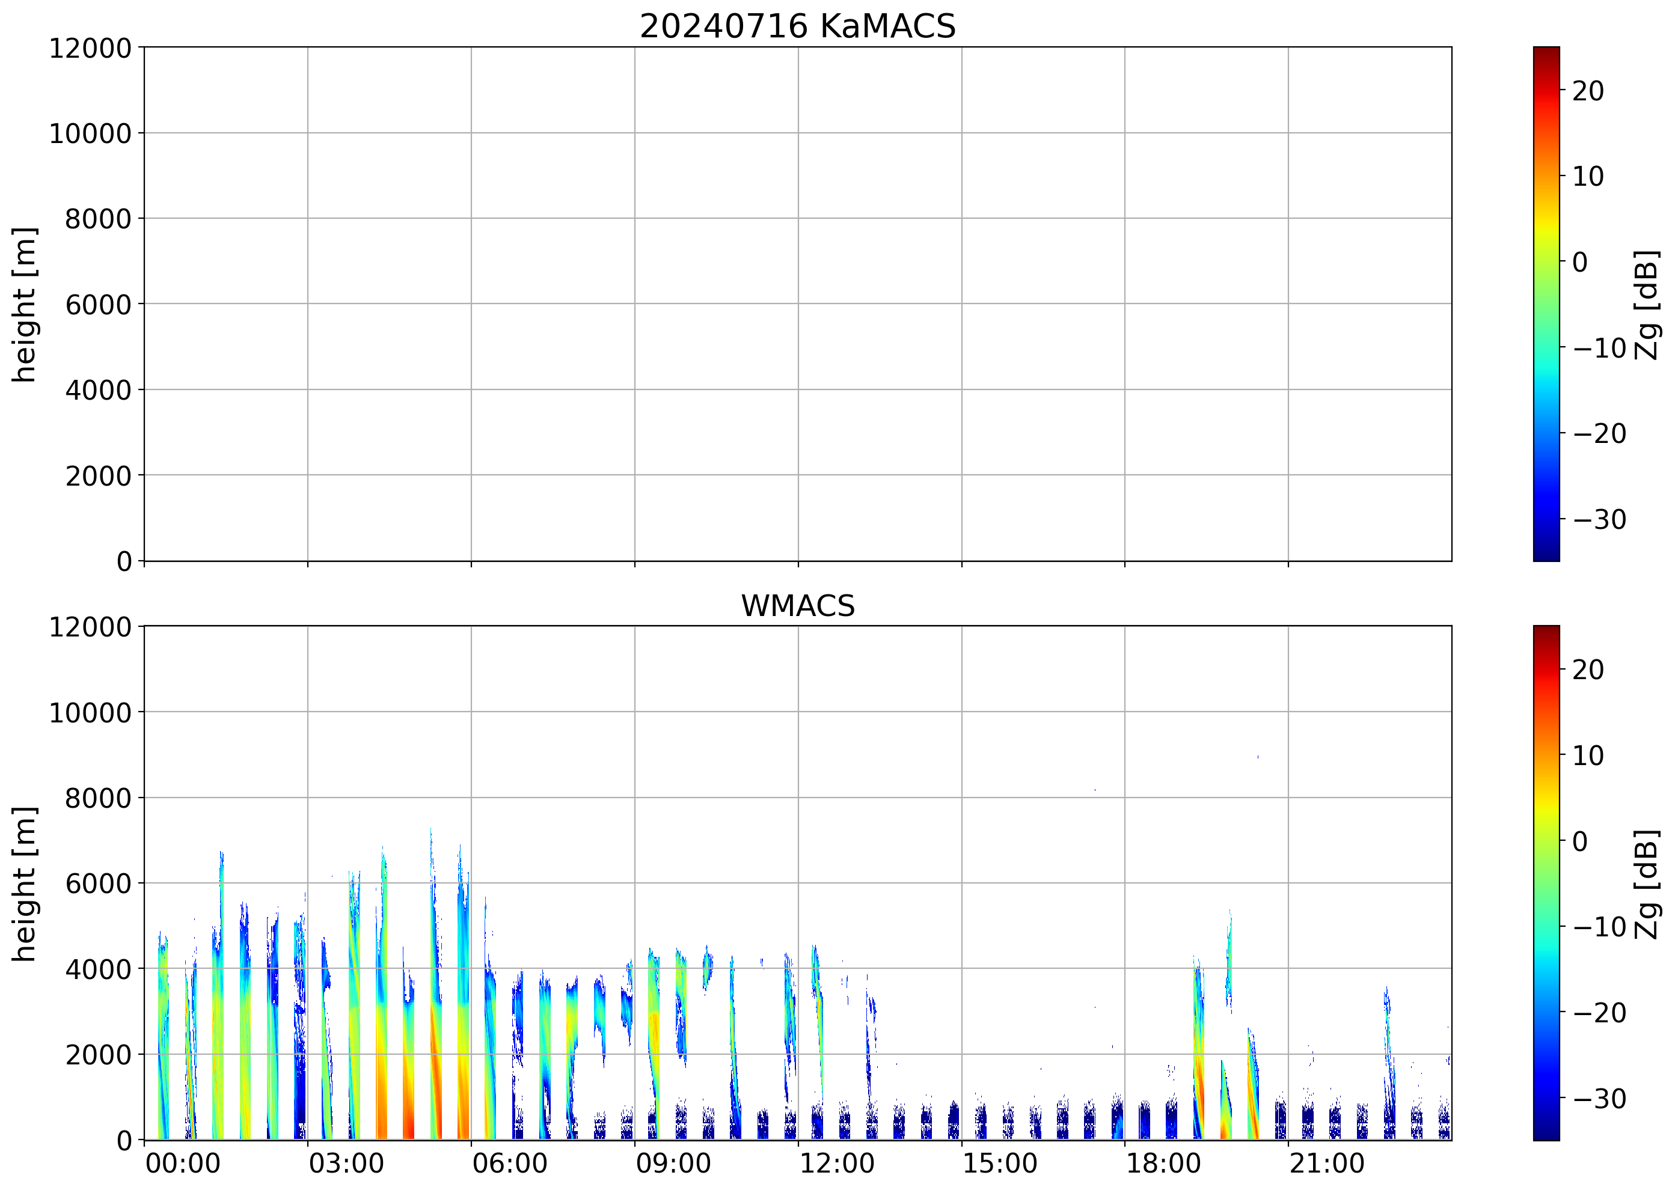1675x1190 pixels.
Task: Click the 18:00 time axis label
Action: 1163,1164
